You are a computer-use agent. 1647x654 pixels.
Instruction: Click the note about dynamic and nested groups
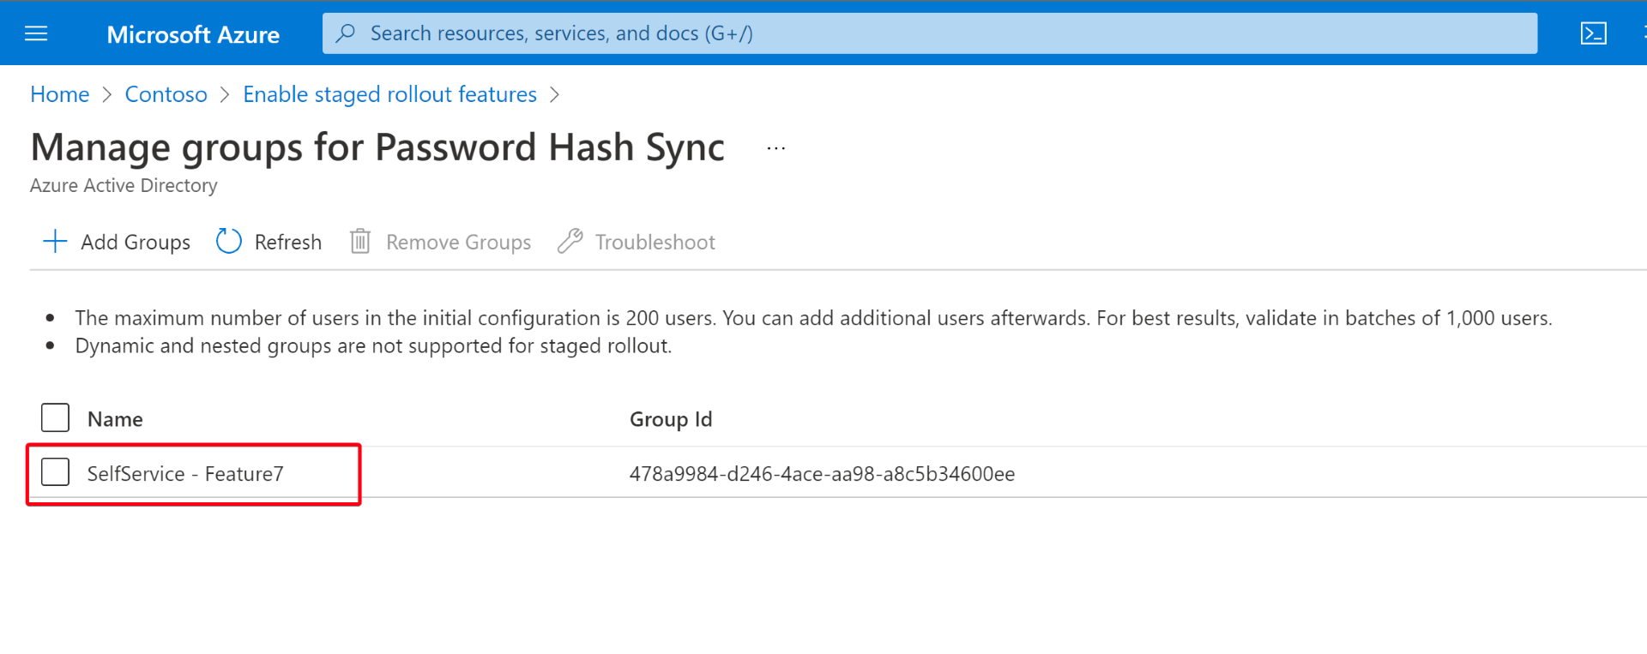click(373, 346)
